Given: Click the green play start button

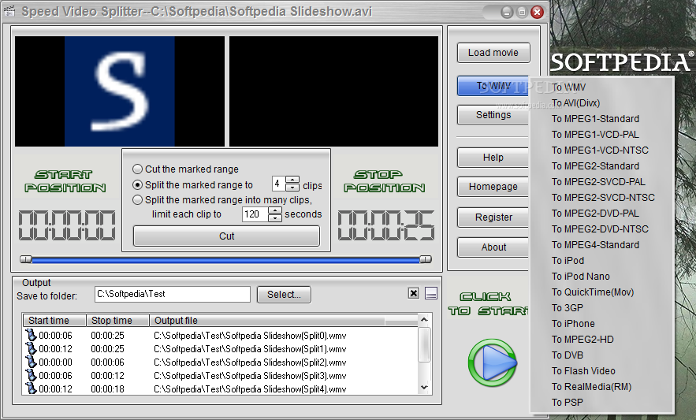Looking at the screenshot, I should point(493,362).
